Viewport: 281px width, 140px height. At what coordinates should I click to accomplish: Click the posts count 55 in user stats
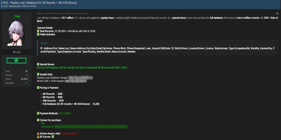pyautogui.click(x=26, y=71)
